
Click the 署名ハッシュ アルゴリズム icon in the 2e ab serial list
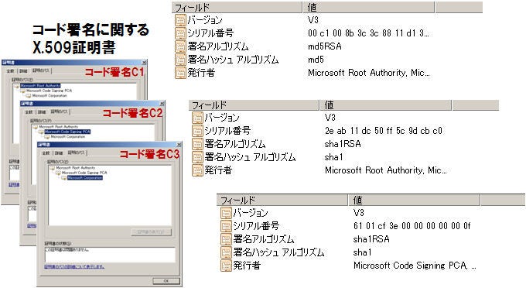click(197, 156)
